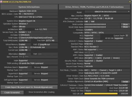The image size is (132, 97).
Task: Select OS sends the TRIM command text
Action: (x=31, y=63)
